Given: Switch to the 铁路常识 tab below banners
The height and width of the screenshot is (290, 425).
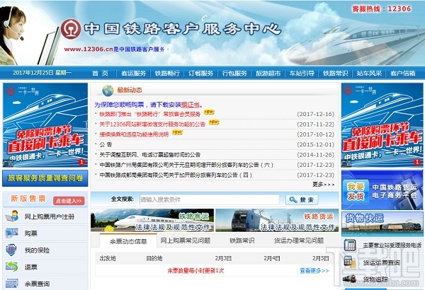Looking at the screenshot, I should coord(242,240).
